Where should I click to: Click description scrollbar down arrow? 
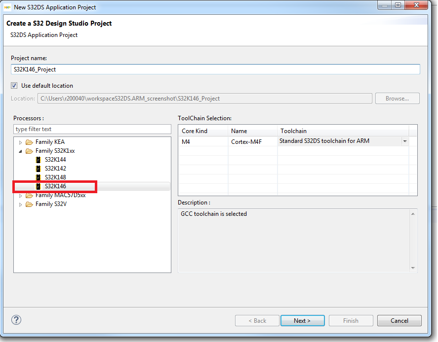[x=413, y=268]
